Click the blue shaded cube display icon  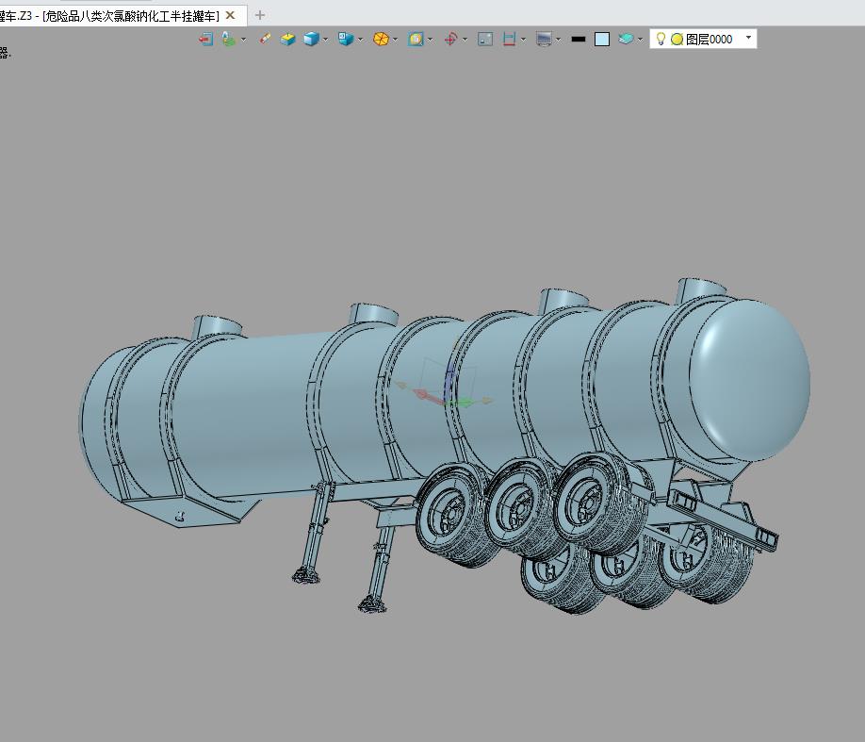[311, 40]
